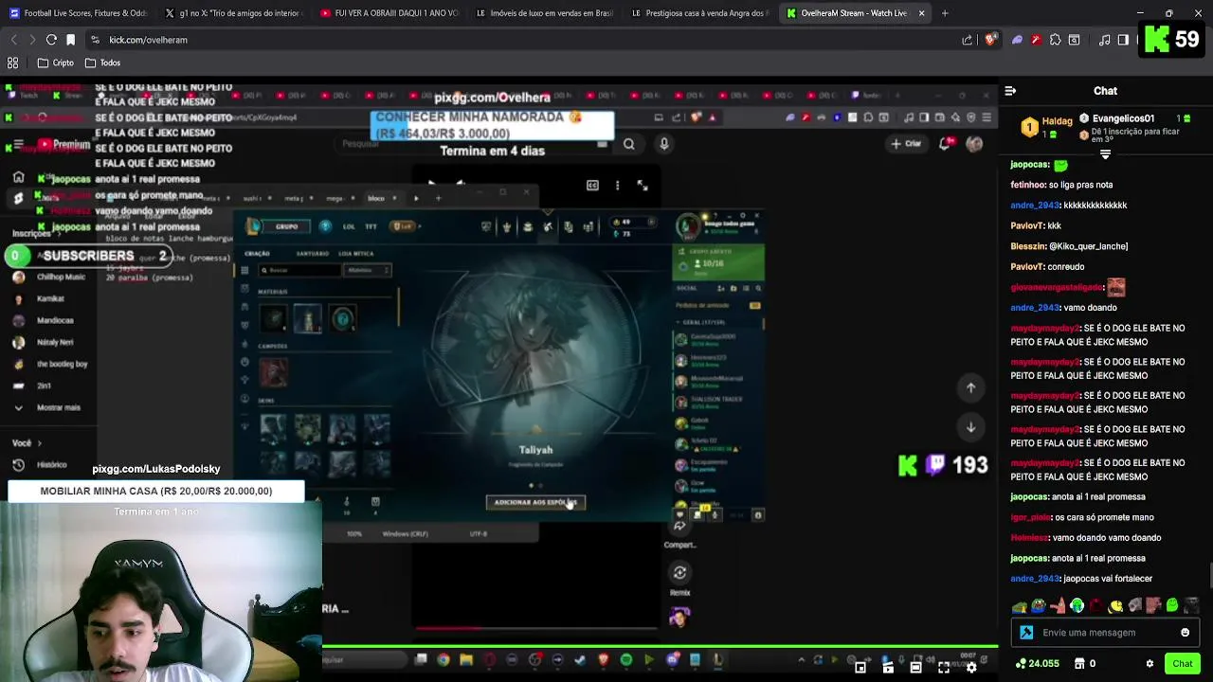Open browser extensions puzzle icon
Image resolution: width=1213 pixels, height=682 pixels.
(1055, 40)
